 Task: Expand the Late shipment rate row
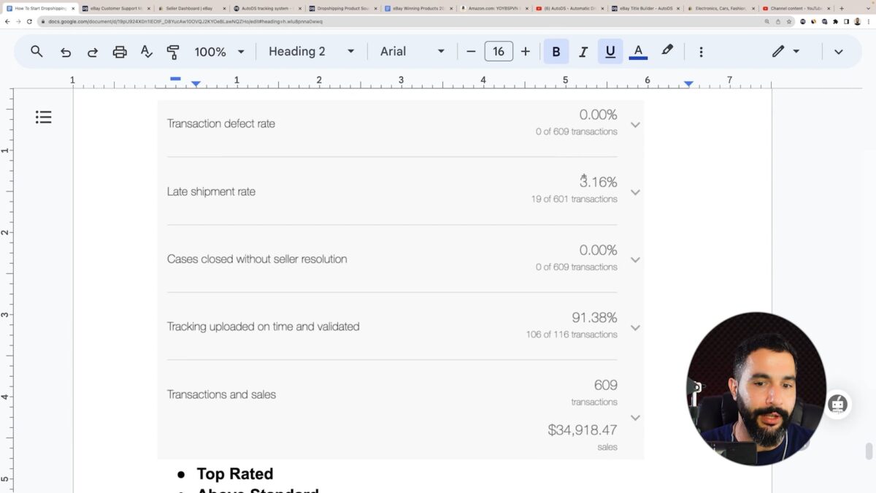(635, 193)
